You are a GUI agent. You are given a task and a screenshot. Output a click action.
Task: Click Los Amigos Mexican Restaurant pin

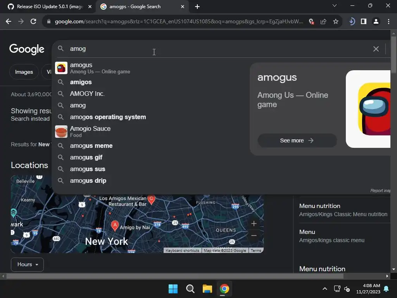152,199
